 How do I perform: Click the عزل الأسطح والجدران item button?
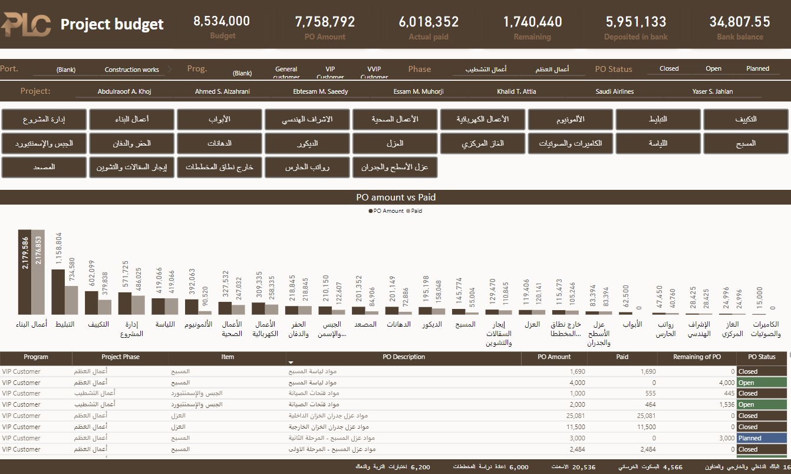tap(395, 167)
